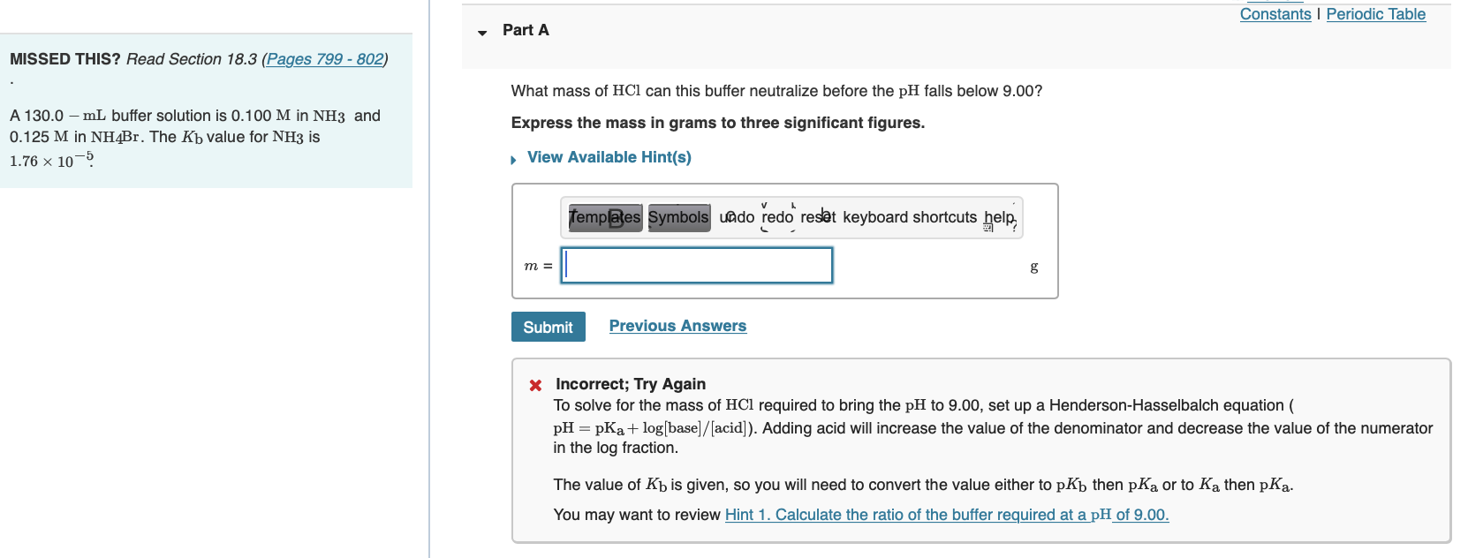Click the redo toolbar button

click(777, 217)
